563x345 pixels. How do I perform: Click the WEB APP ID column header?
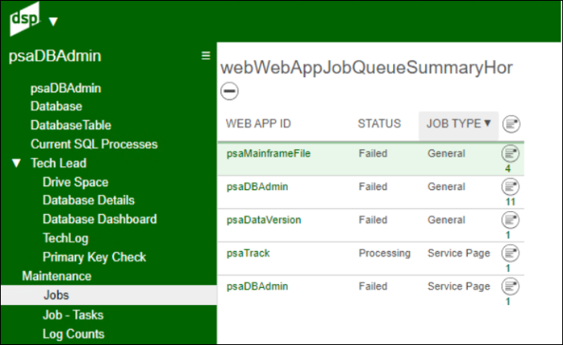click(x=258, y=124)
